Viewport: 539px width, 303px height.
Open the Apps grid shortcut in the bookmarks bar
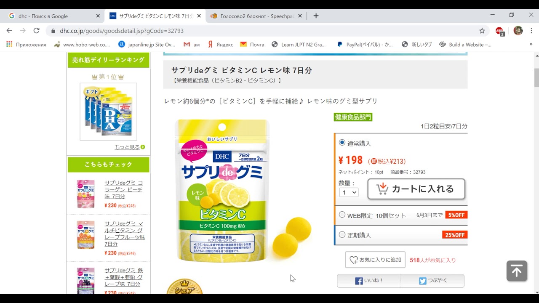pos(9,44)
